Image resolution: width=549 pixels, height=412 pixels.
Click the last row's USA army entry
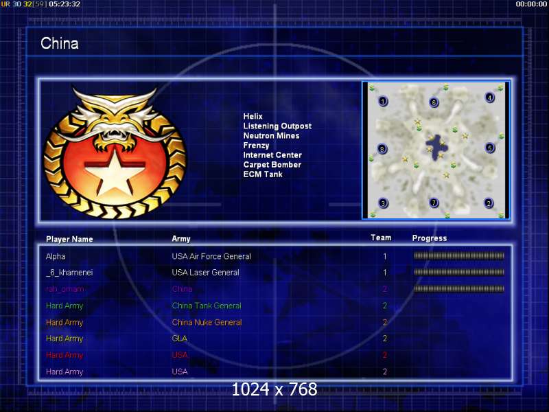coord(180,371)
